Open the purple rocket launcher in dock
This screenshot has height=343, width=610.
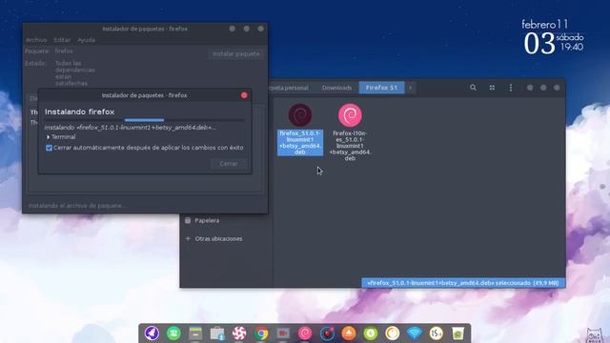point(152,333)
